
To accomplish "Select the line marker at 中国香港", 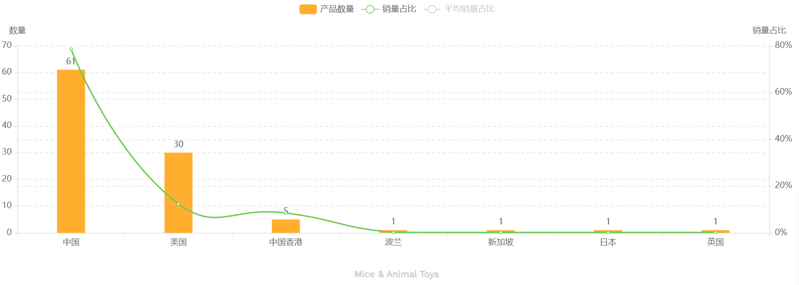I will (x=286, y=213).
